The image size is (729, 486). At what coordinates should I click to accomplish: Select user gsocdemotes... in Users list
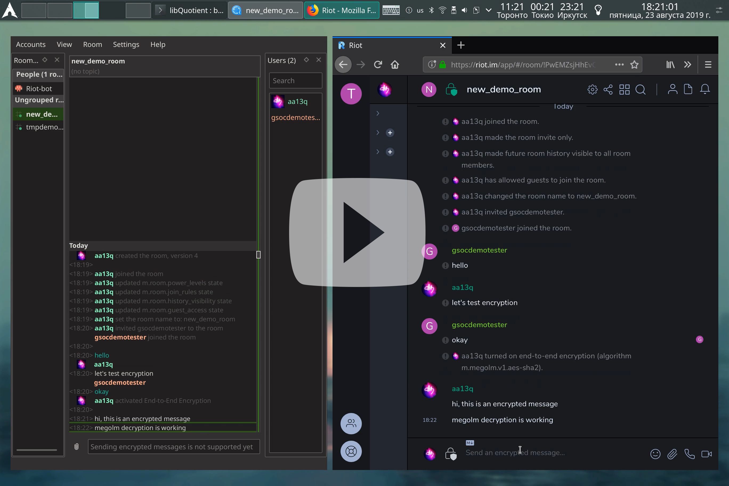click(x=295, y=118)
